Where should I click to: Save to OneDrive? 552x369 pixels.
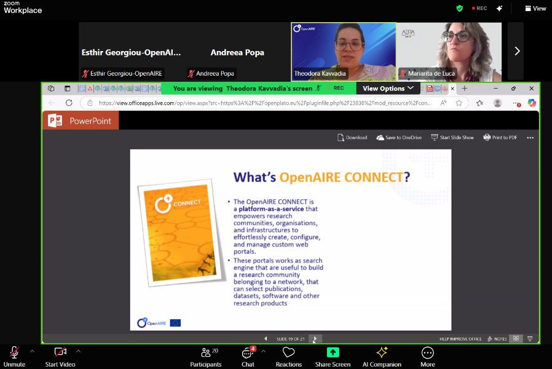point(399,137)
